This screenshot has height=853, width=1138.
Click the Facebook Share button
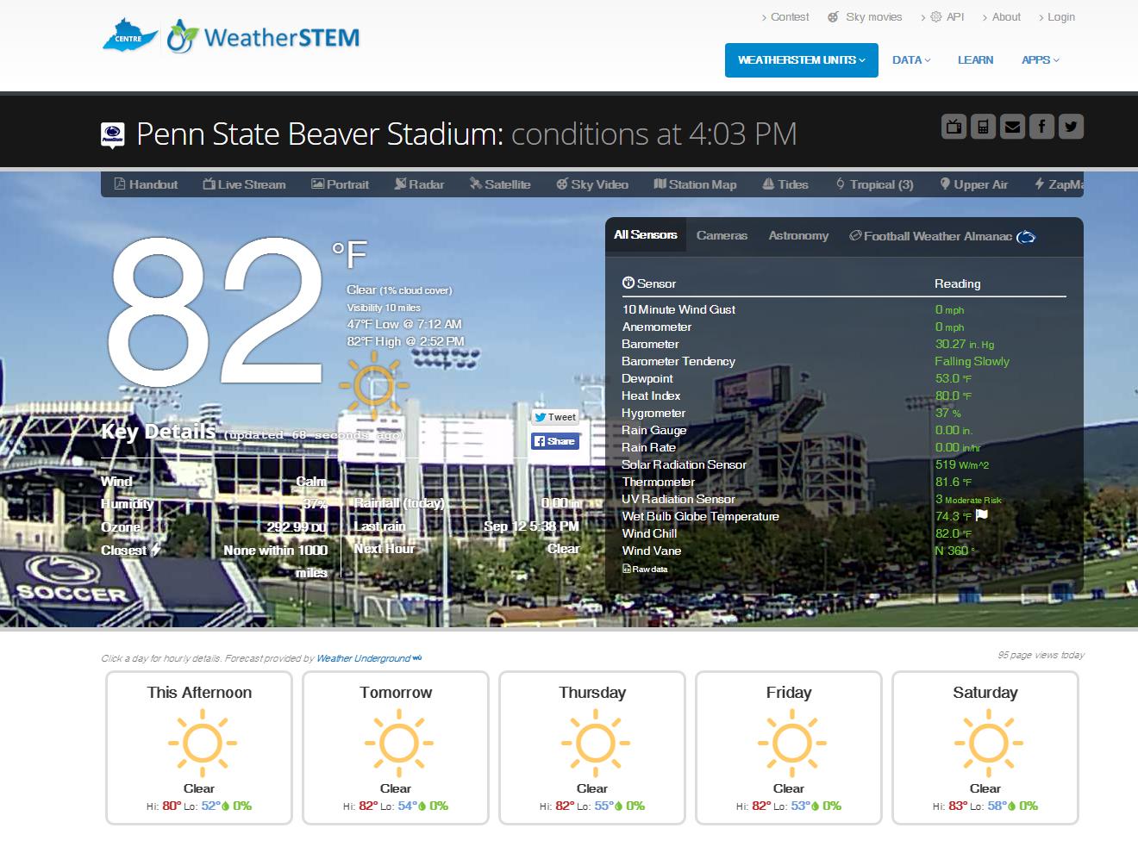554,441
